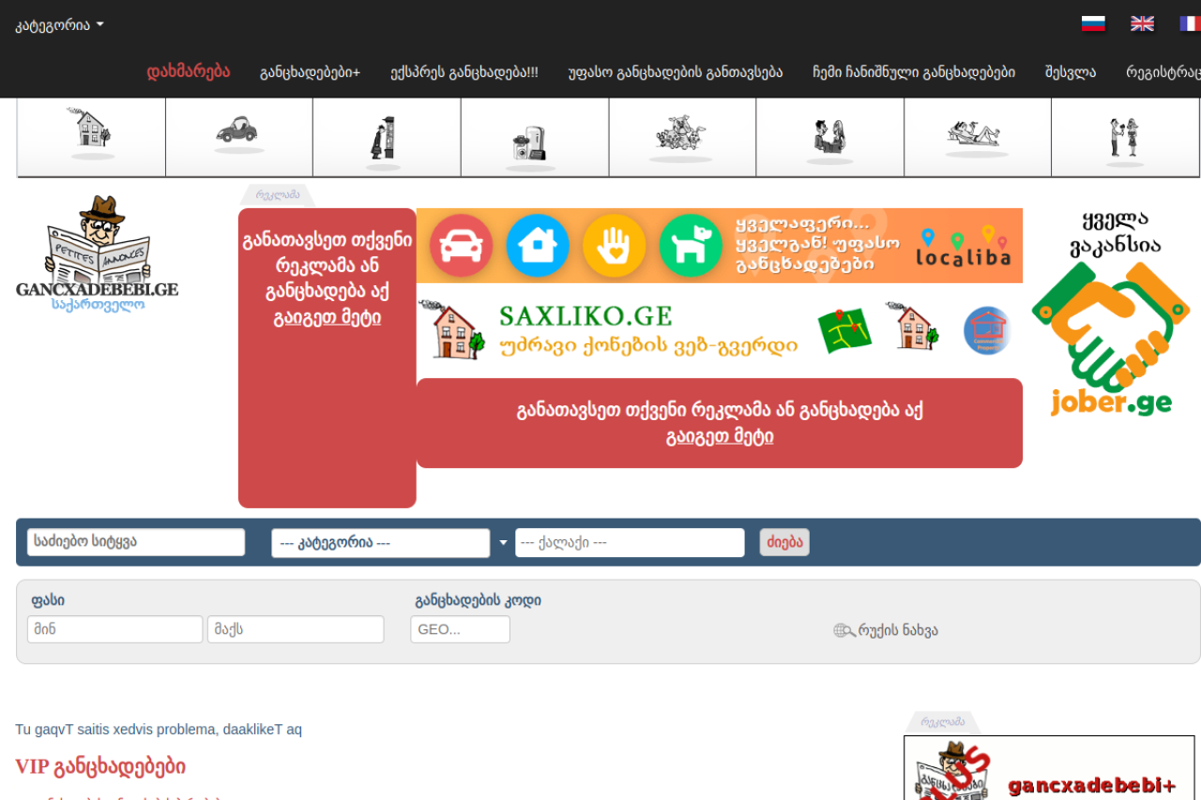1201x800 pixels.
Task: Open the pile of assorted items category icon
Action: 681,136
